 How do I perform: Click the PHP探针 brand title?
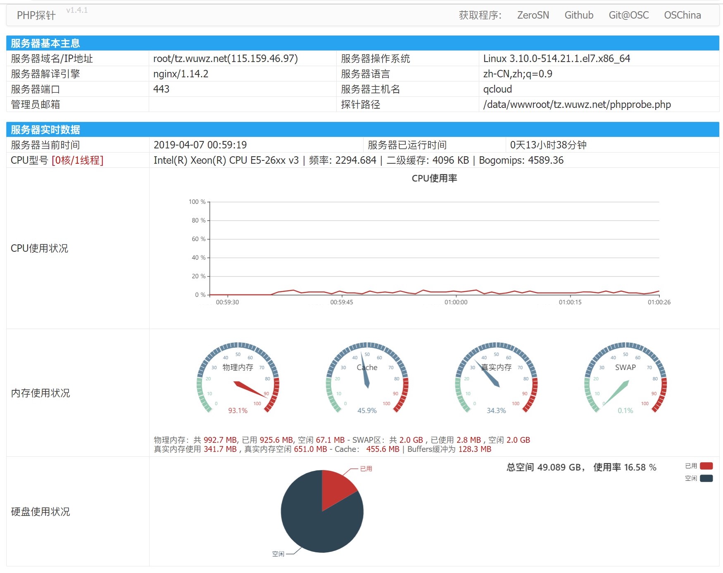click(36, 15)
